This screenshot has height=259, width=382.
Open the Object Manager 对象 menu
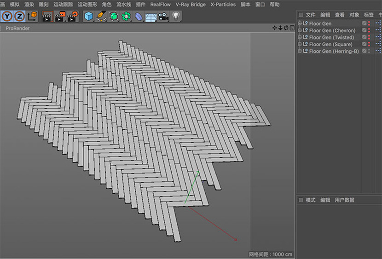click(354, 15)
